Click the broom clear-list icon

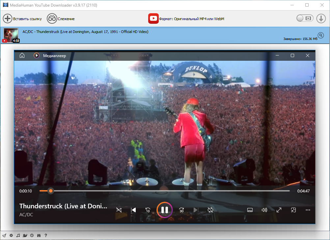click(x=4, y=235)
